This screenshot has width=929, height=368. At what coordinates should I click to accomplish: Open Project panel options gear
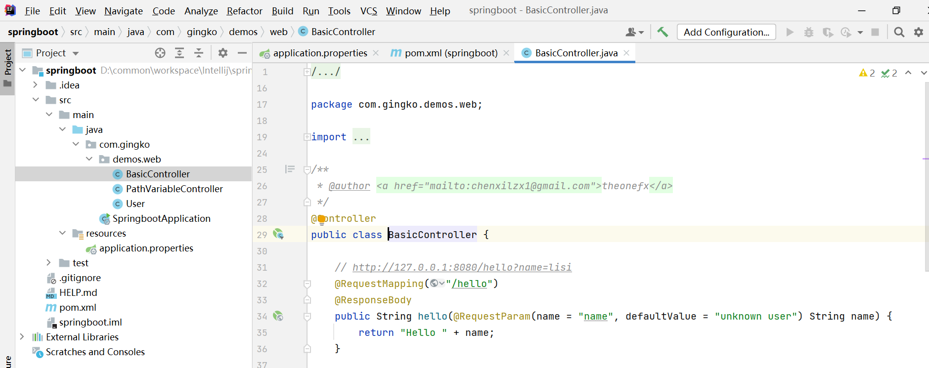click(223, 53)
